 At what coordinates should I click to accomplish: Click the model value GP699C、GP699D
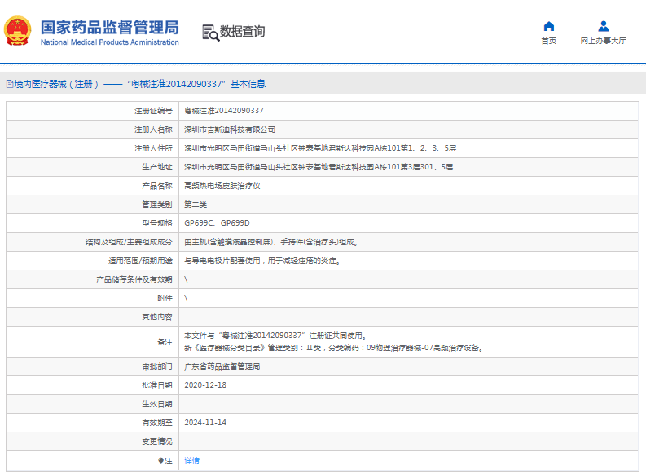[217, 223]
